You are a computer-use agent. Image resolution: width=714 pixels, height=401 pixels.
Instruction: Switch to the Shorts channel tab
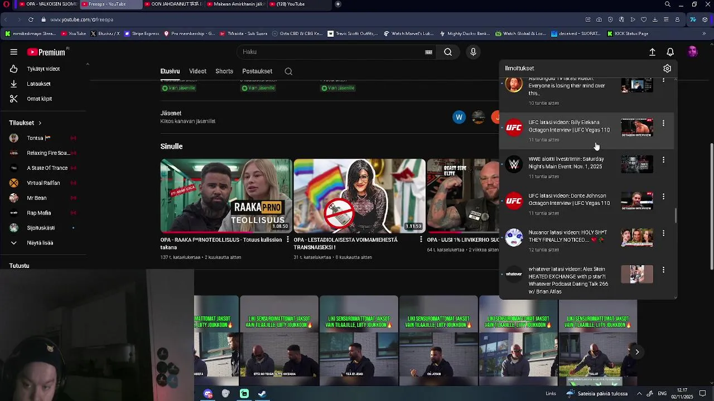(224, 71)
